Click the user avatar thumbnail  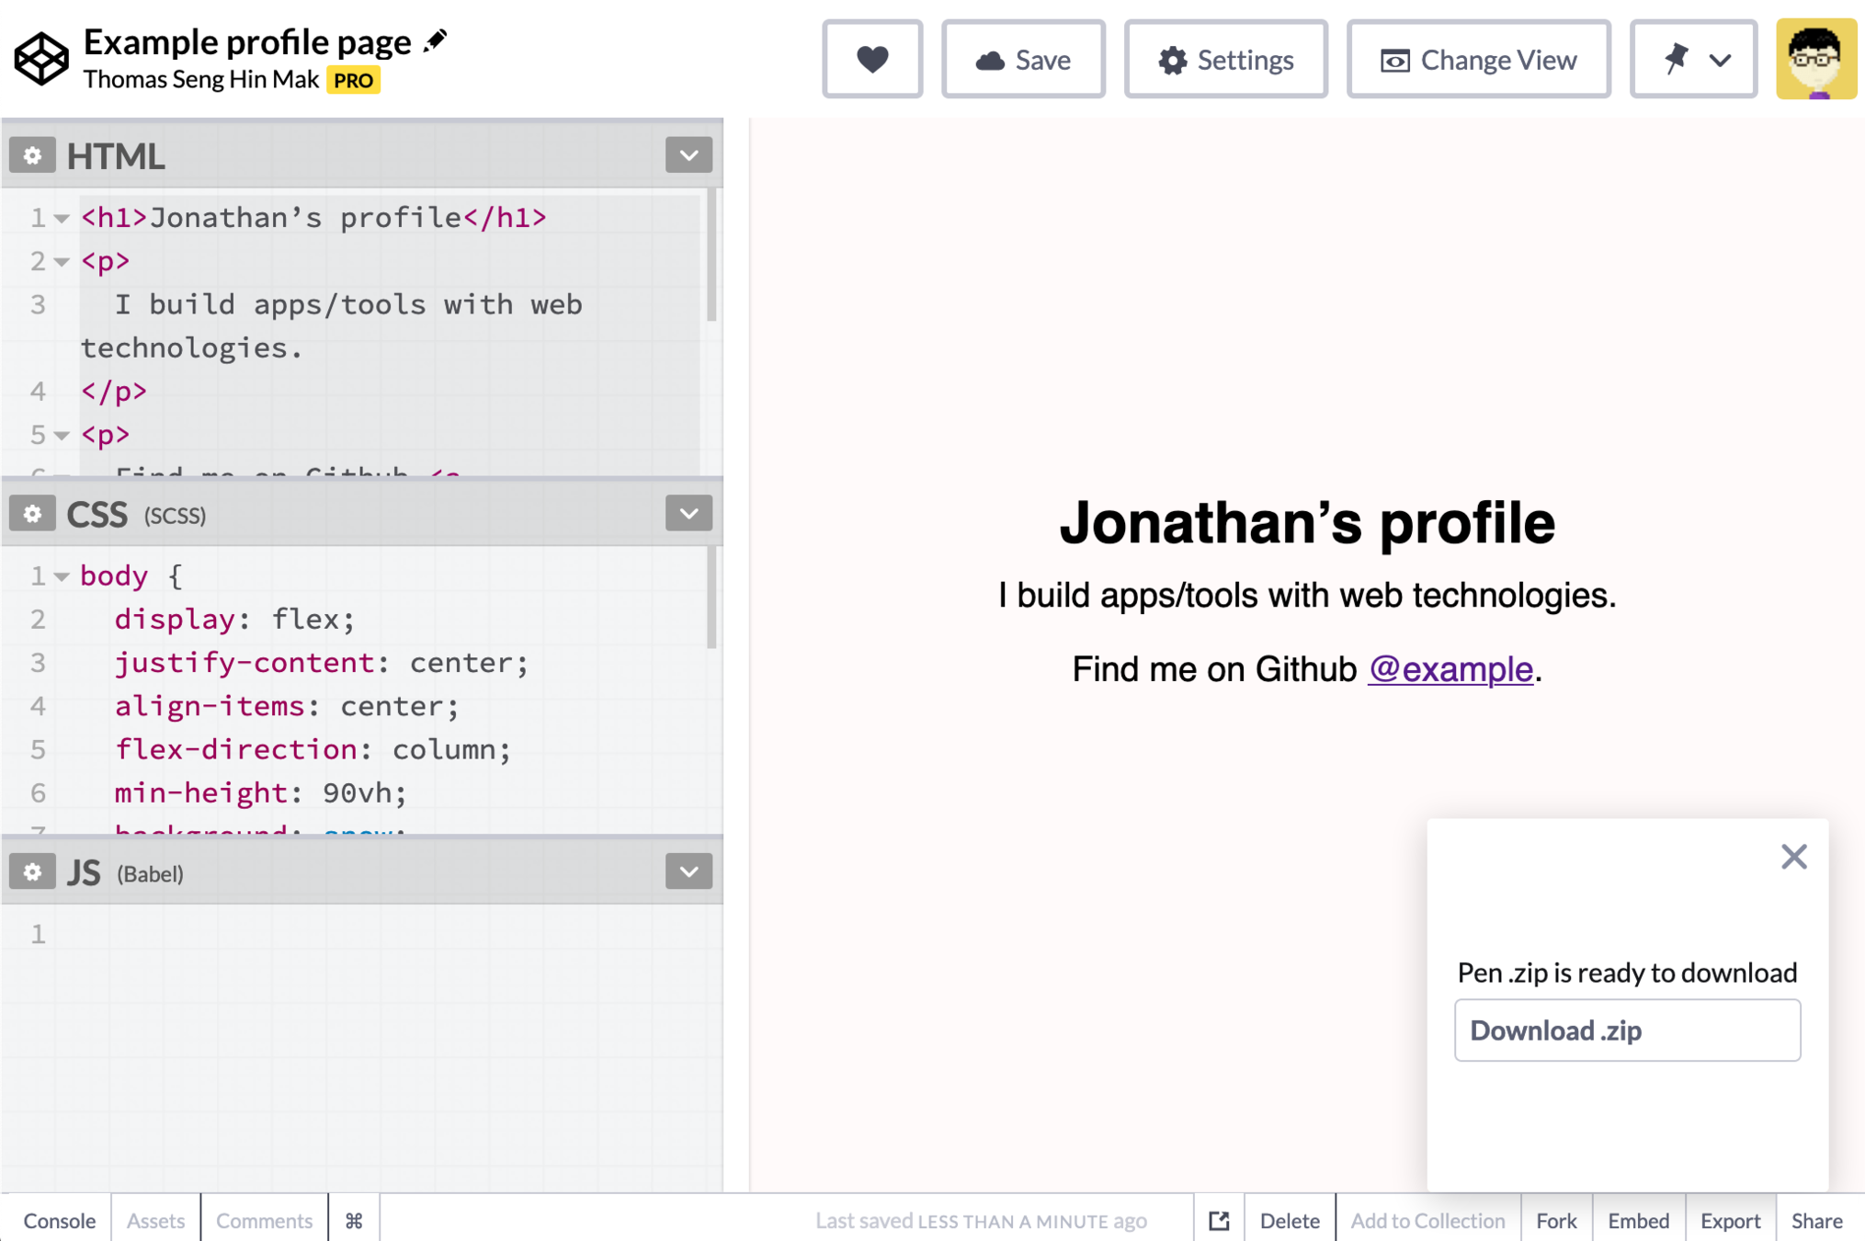[x=1815, y=60]
